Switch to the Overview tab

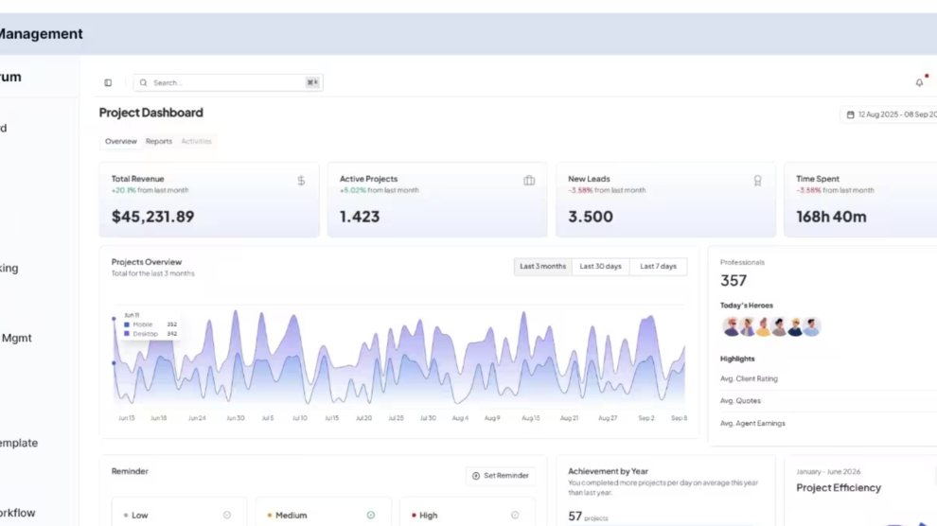tap(121, 142)
